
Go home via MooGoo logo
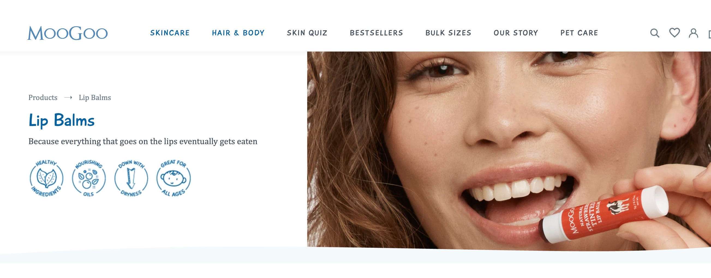point(67,33)
